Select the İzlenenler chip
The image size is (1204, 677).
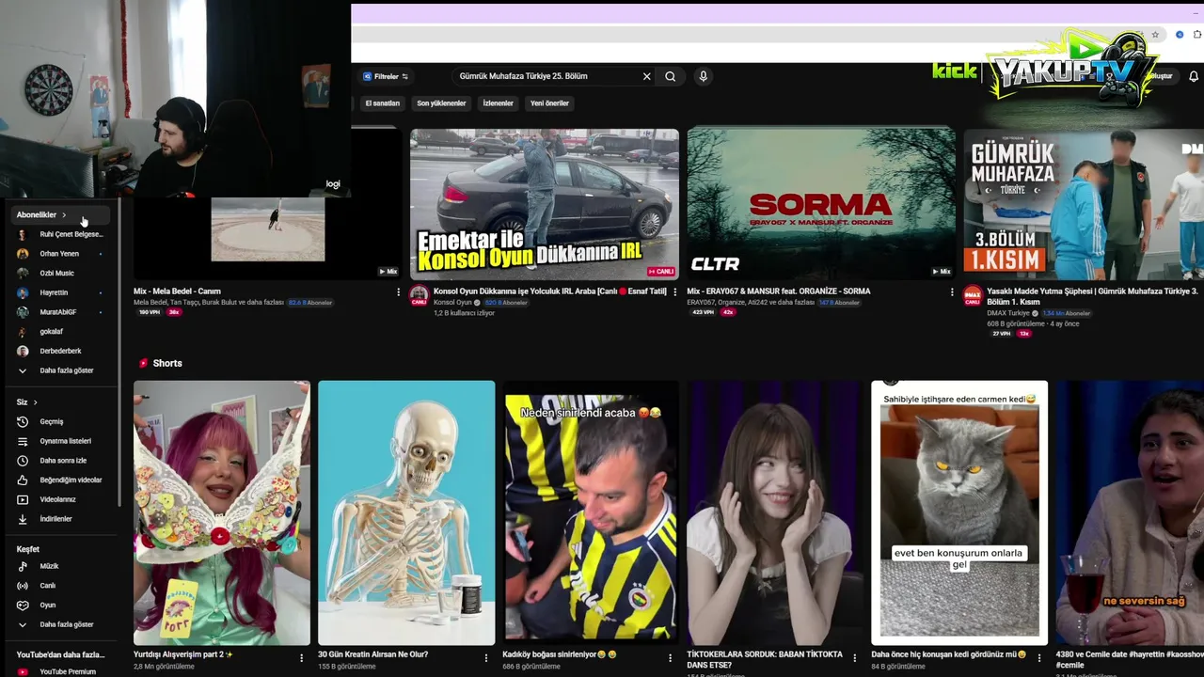coord(498,103)
